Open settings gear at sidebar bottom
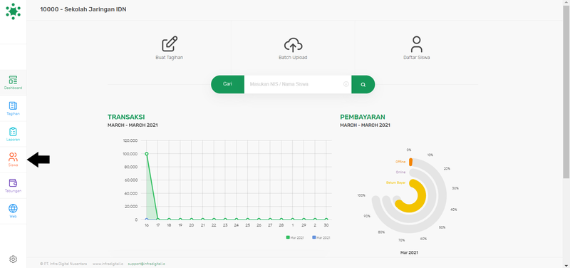The height and width of the screenshot is (268, 570). (13, 259)
